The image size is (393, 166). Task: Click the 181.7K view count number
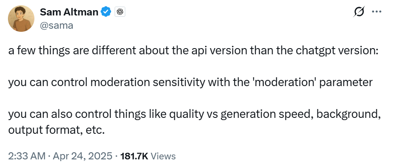[x=135, y=156]
